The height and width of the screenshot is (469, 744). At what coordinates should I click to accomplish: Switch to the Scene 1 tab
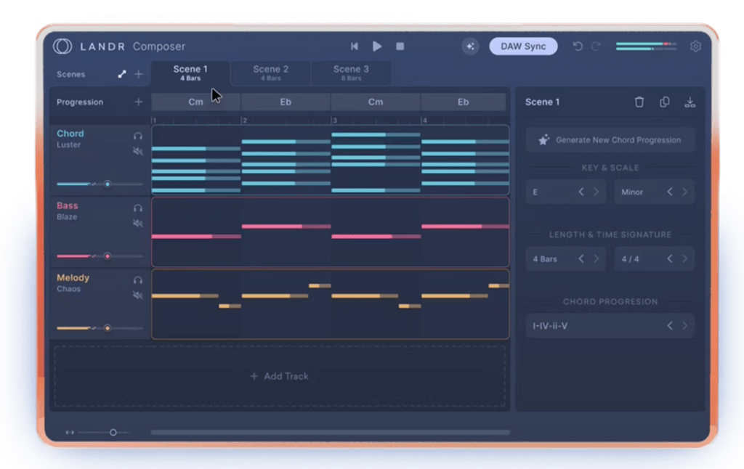tap(190, 73)
